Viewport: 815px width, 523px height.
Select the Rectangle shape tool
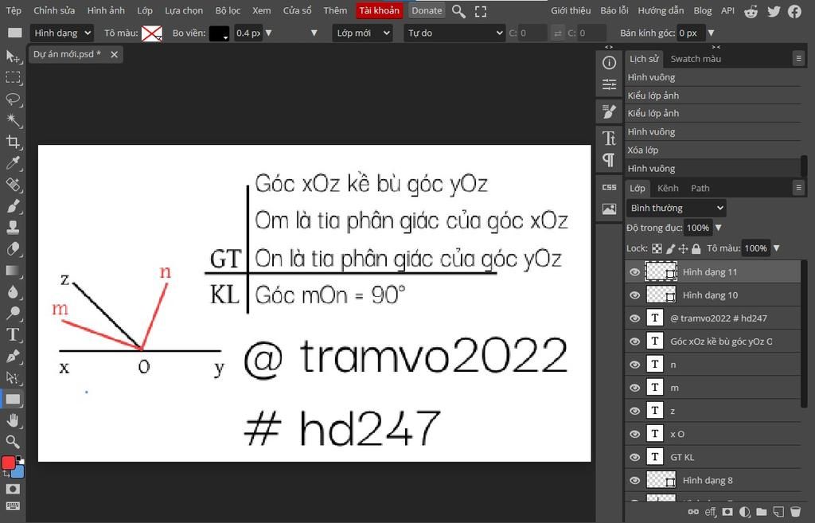tap(13, 400)
